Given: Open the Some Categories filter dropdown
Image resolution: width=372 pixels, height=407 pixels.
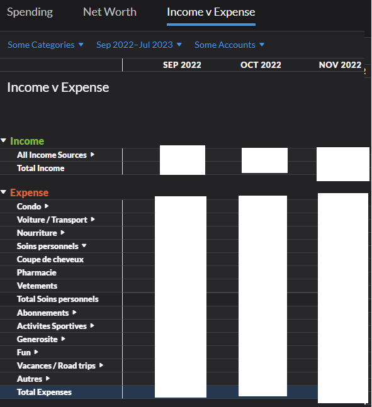Looking at the screenshot, I should (x=45, y=45).
